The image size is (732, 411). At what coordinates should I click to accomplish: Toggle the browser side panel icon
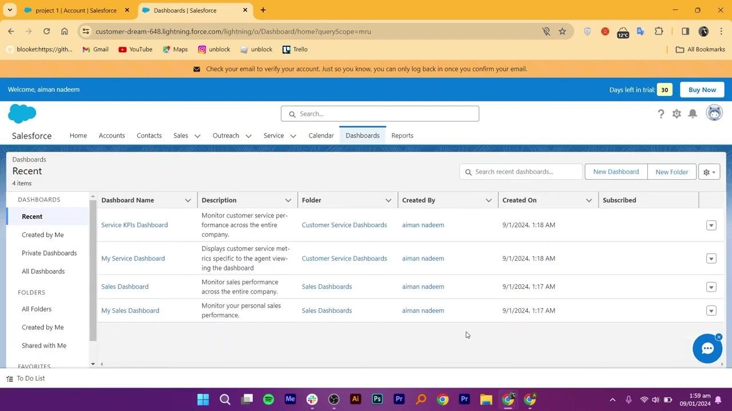pyautogui.click(x=685, y=31)
